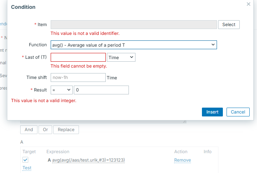Close the Condition dialog with the X
The image size is (257, 173).
pos(248,4)
